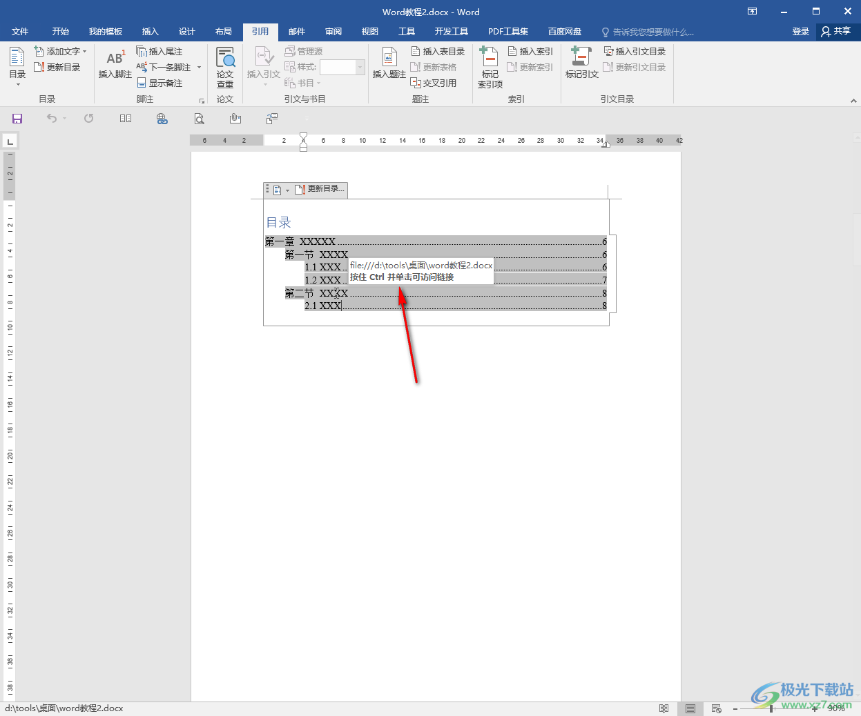Viewport: 861px width, 716px height.
Task: Collapse the ribbon with the chevron
Action: coord(853,101)
